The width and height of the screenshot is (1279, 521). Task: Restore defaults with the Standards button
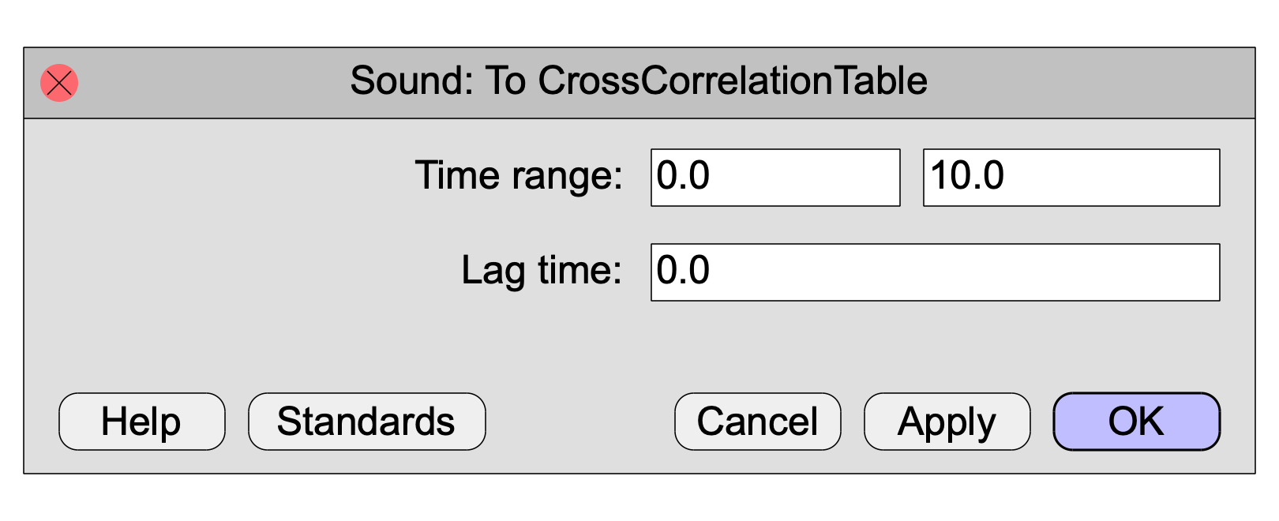point(367,422)
